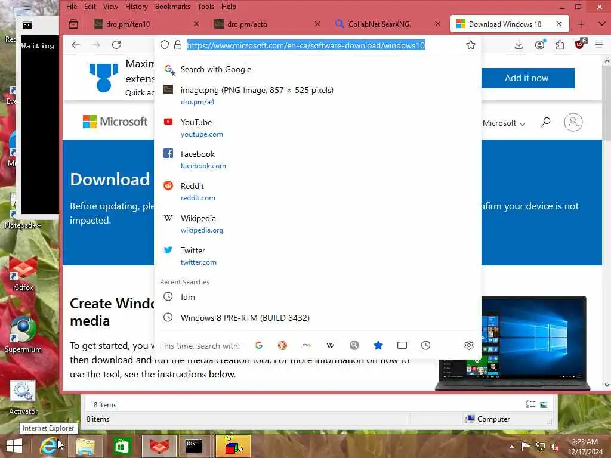Open uBlock Origin extension icon

[581, 44]
